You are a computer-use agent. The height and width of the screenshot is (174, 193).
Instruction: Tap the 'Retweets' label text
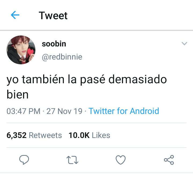point(45,135)
